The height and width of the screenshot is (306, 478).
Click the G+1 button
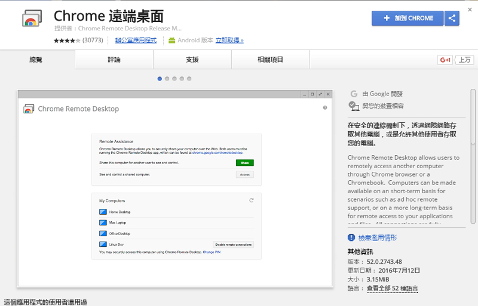pos(445,60)
